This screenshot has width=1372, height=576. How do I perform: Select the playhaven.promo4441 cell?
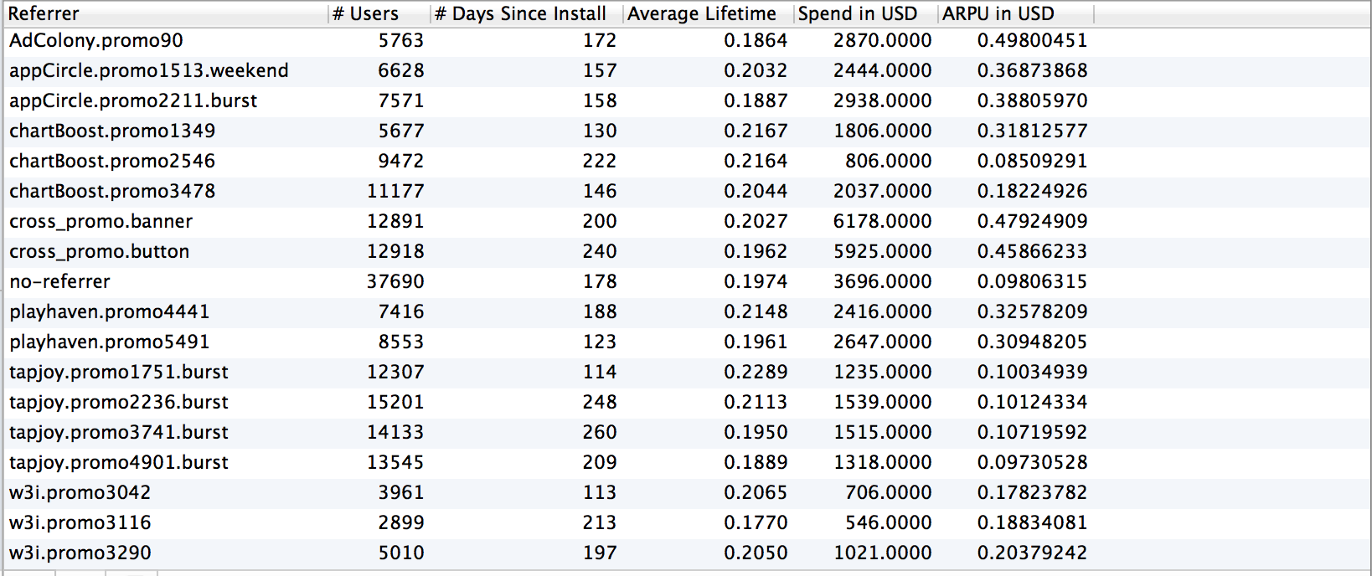[110, 311]
